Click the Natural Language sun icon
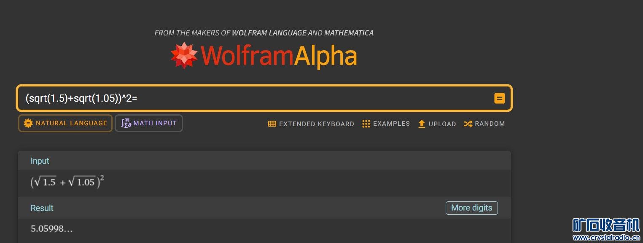Screen dimensions: 643x243 [x=28, y=123]
